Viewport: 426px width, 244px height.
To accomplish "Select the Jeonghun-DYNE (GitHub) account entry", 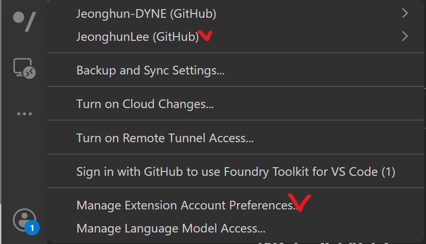I will [x=236, y=13].
